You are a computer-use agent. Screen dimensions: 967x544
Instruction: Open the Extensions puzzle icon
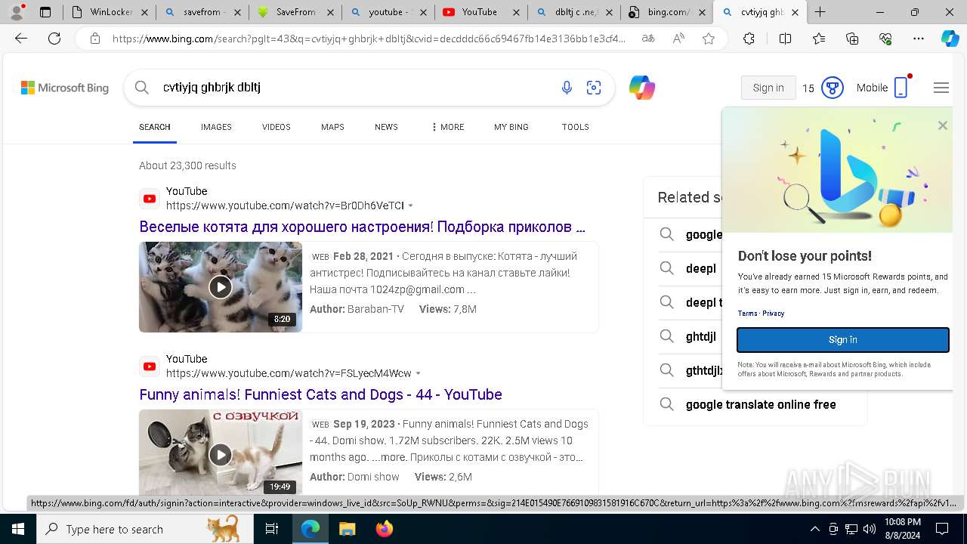tap(749, 39)
